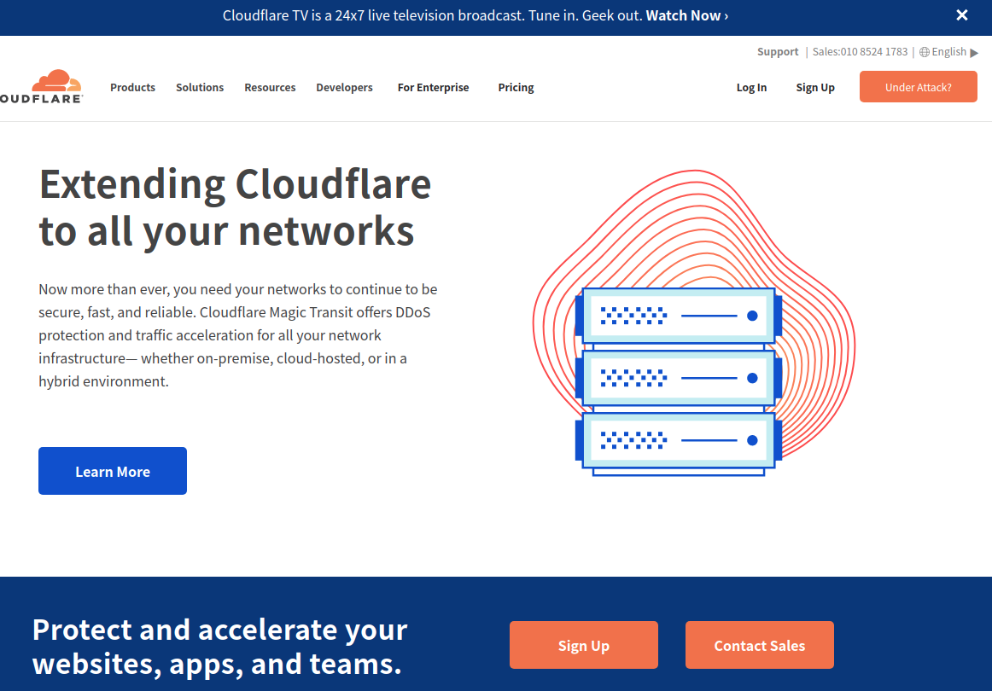The image size is (992, 691).
Task: Open the Support link
Action: click(778, 52)
